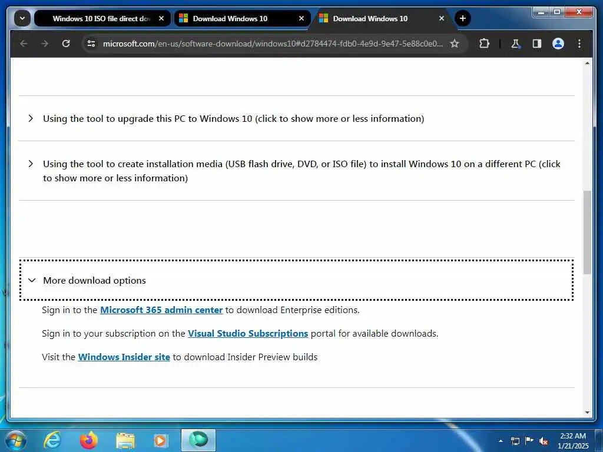Open clock showing 2:32 AM
This screenshot has height=452, width=603.
(573, 441)
